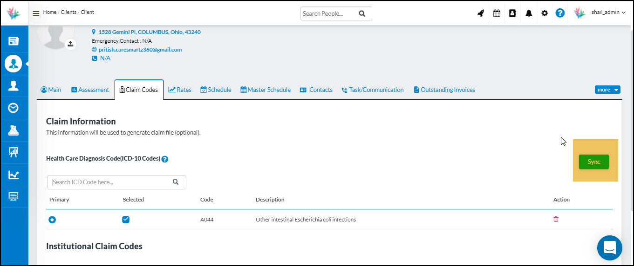Uncheck the Selected checkbox for A044
The width and height of the screenshot is (634, 266).
[126, 220]
